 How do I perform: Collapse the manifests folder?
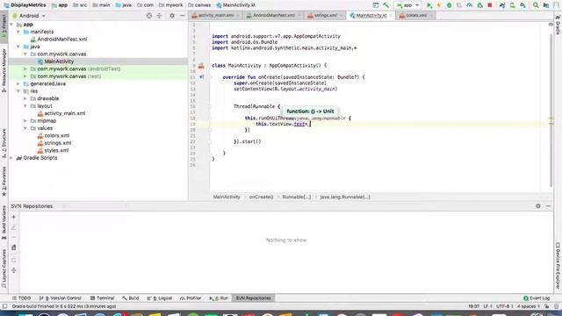[18, 32]
